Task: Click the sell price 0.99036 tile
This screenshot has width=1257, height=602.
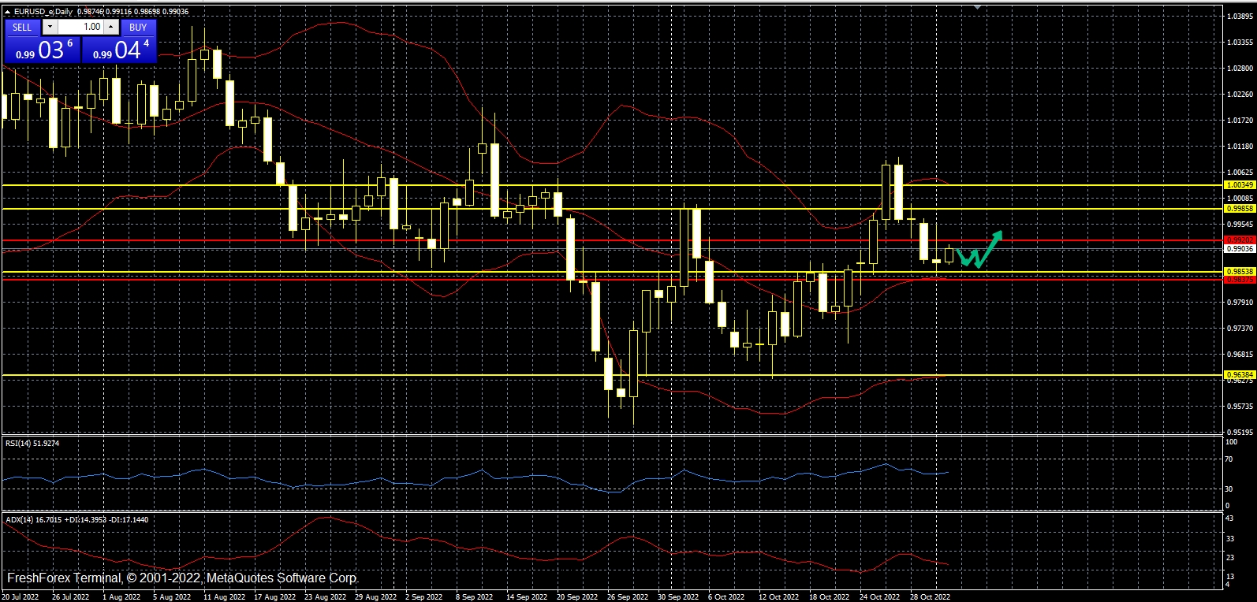Action: pos(42,50)
